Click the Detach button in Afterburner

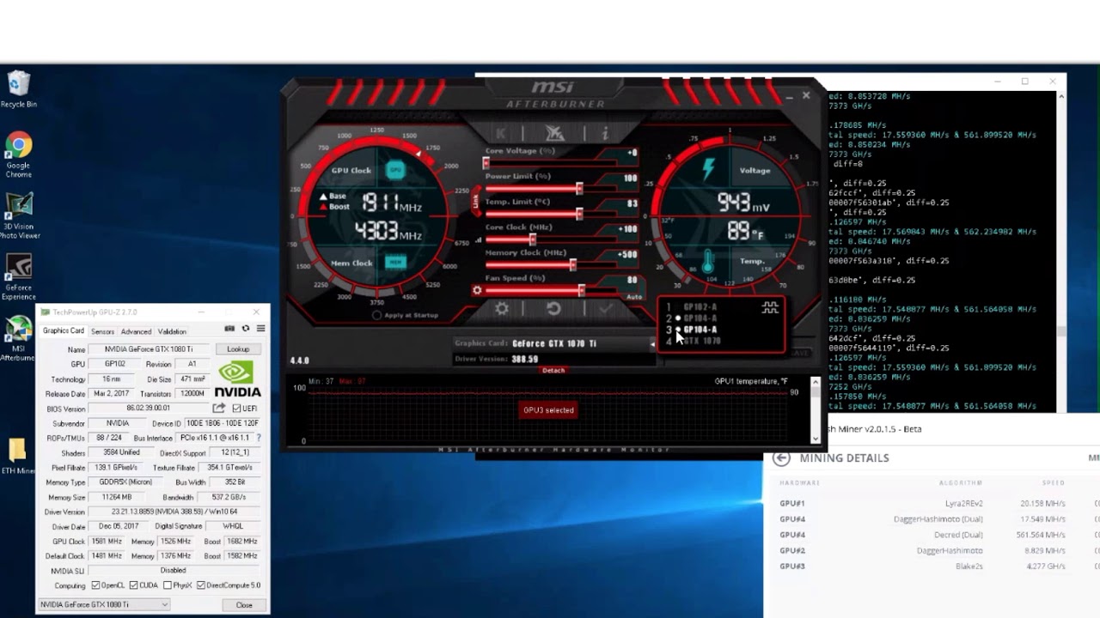tap(553, 370)
